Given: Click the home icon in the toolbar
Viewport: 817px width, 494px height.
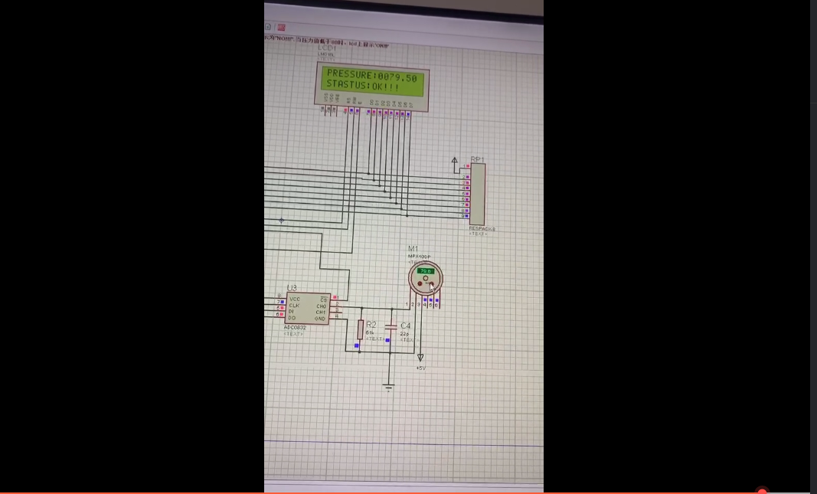Looking at the screenshot, I should (268, 27).
